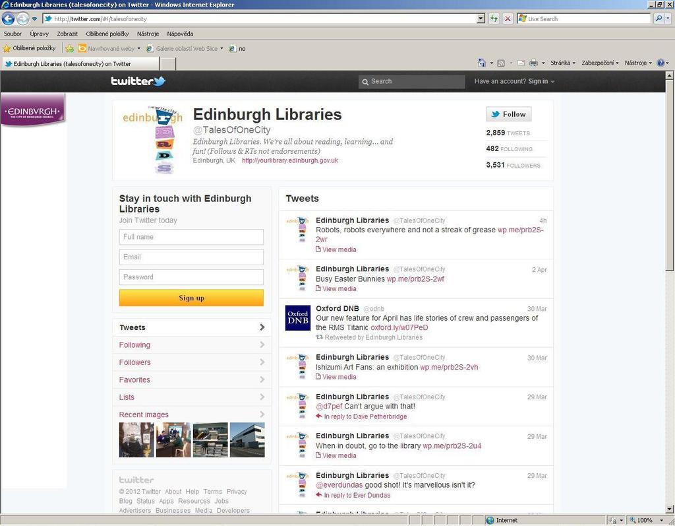The height and width of the screenshot is (526, 675).
Task: Click the 'no' favorites bar link
Action: [x=237, y=49]
